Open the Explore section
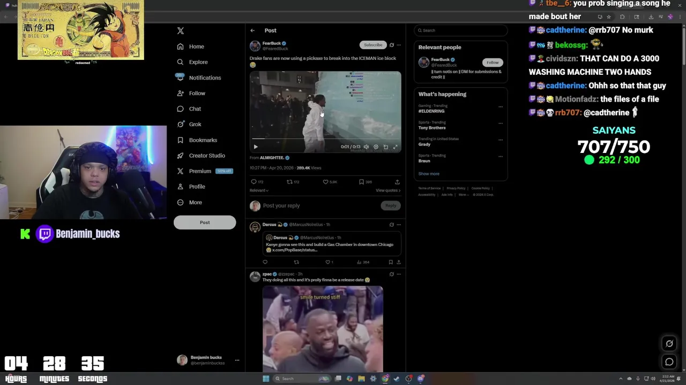This screenshot has height=385, width=686. tap(192, 62)
